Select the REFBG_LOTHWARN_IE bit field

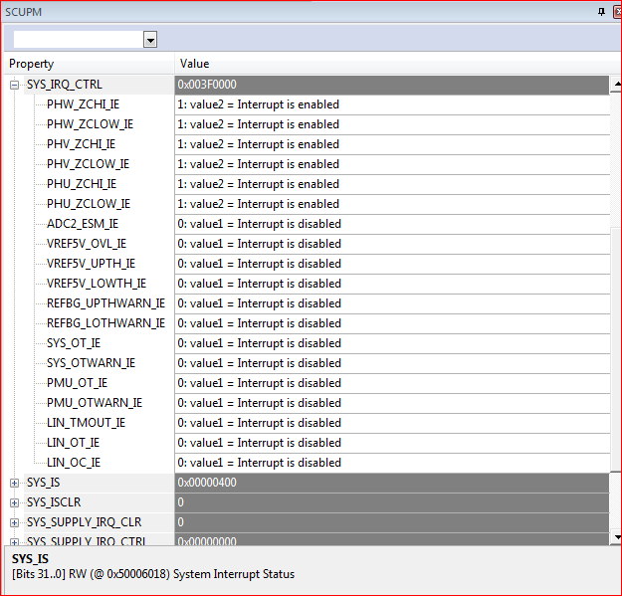105,322
